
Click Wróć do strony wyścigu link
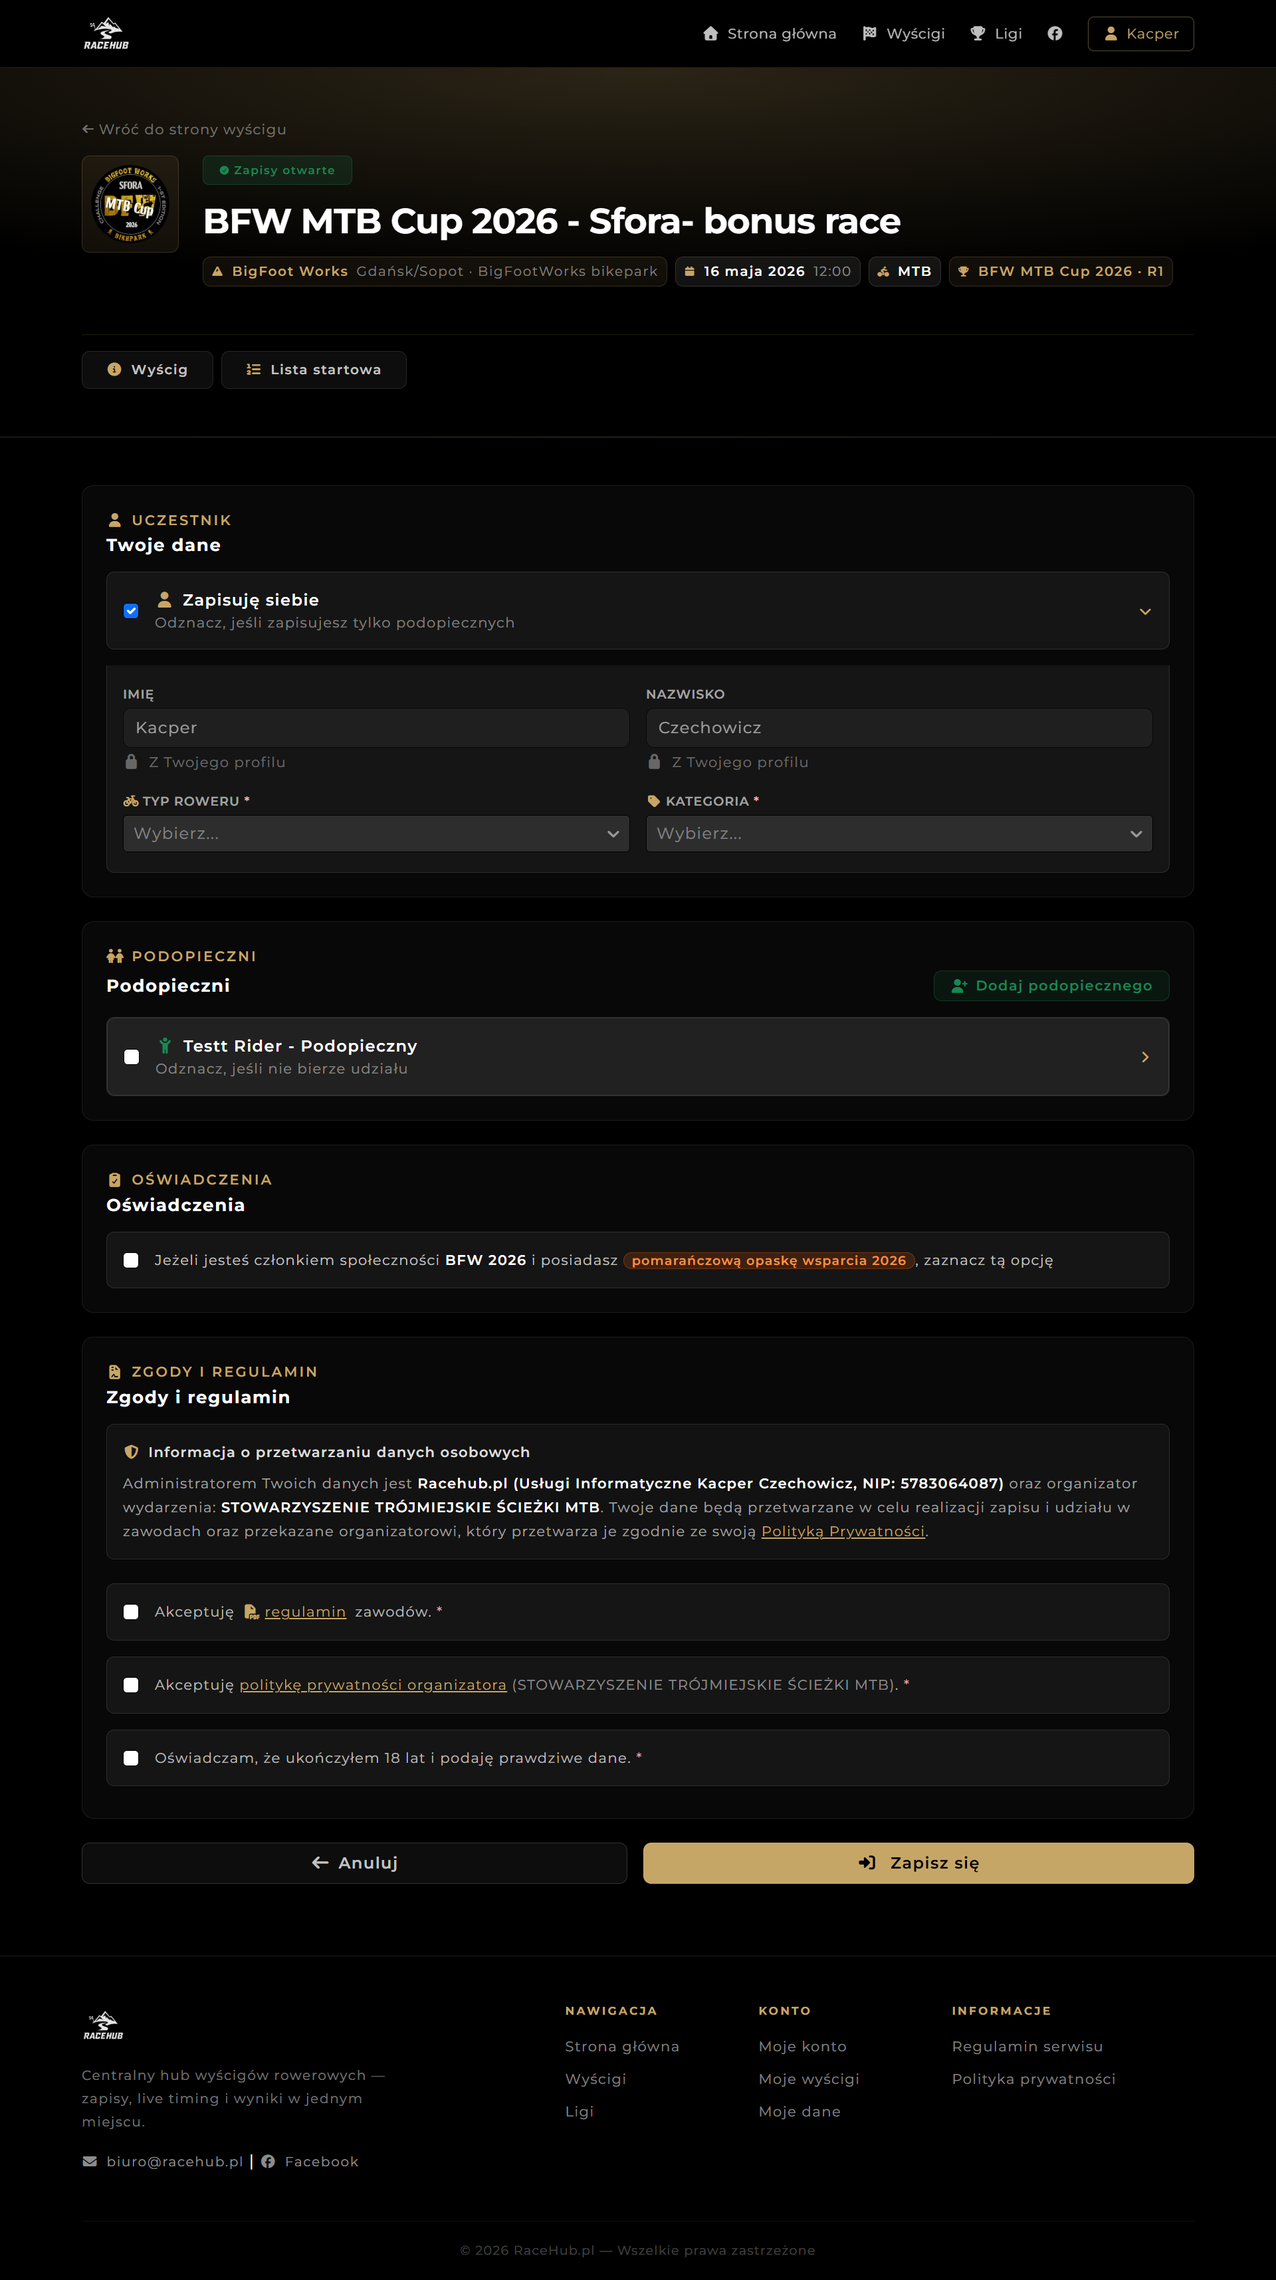tap(184, 129)
